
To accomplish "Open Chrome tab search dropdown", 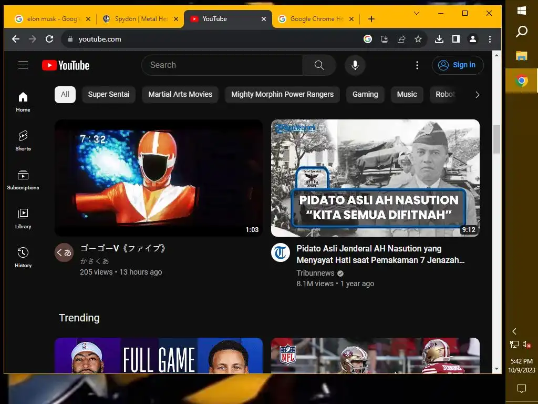I will pos(417,13).
